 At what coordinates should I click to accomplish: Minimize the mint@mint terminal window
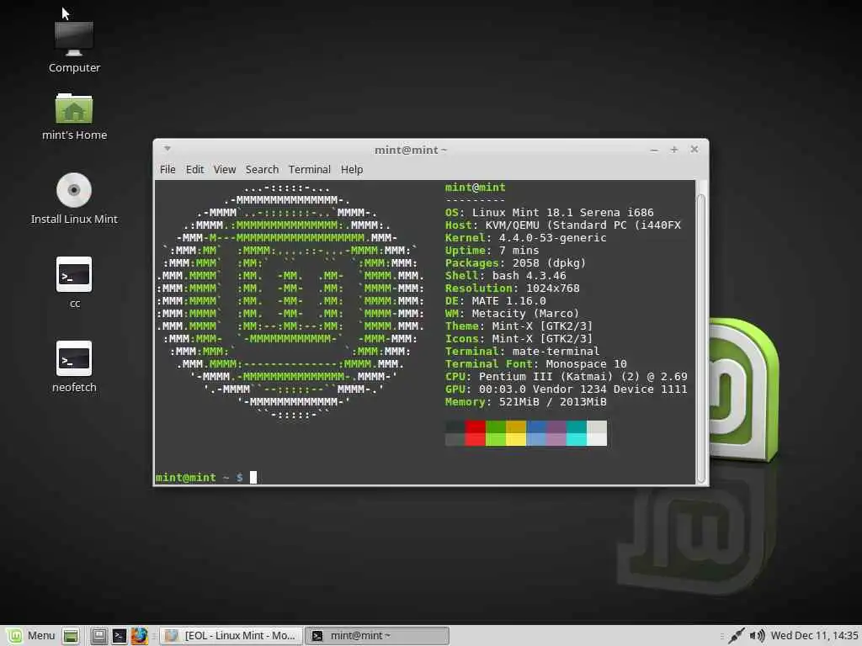coord(654,150)
